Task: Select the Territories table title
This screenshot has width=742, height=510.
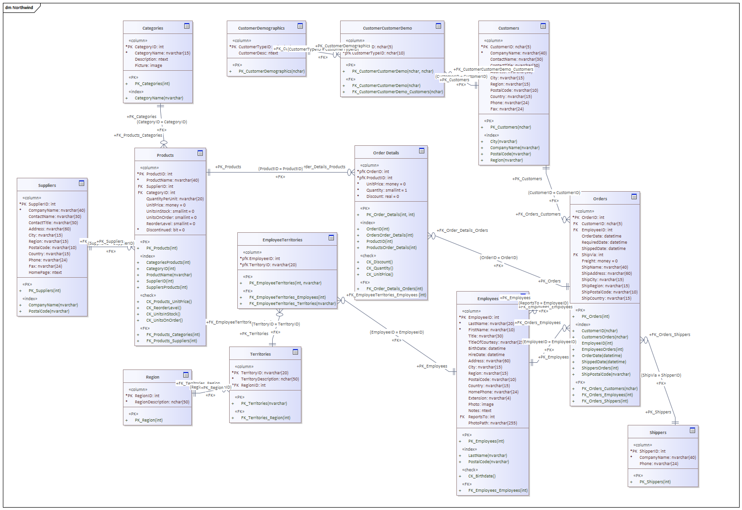Action: [260, 354]
